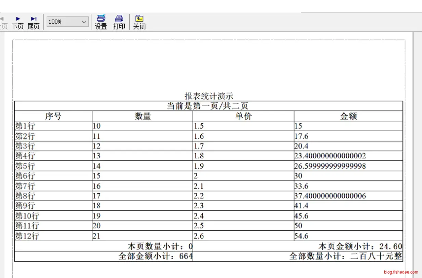Image resolution: width=422 pixels, height=278 pixels.
Task: Click the report title 报表统计演示
Action: click(x=209, y=96)
